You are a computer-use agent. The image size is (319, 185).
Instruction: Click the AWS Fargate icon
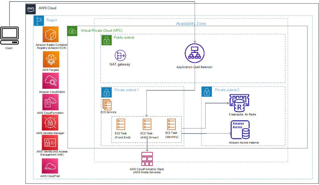pos(51,59)
